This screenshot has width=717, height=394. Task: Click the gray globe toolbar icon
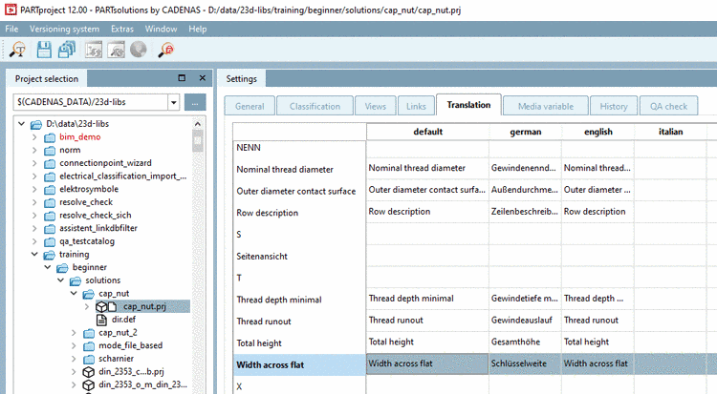tap(138, 50)
